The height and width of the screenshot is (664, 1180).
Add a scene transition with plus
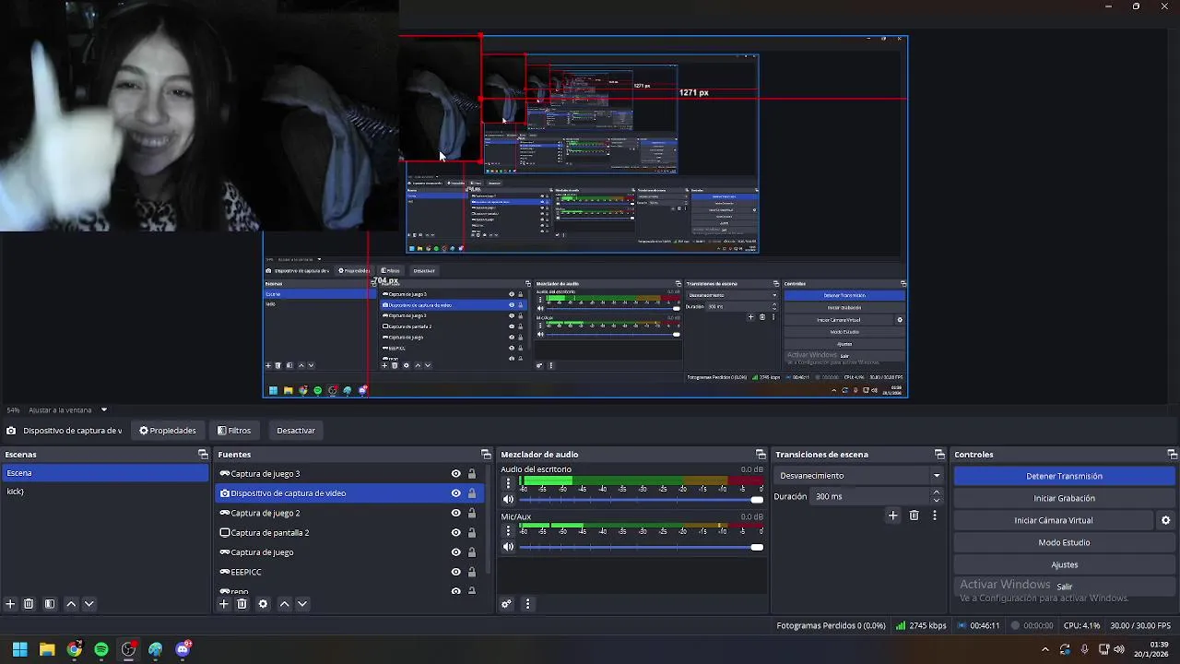(892, 516)
